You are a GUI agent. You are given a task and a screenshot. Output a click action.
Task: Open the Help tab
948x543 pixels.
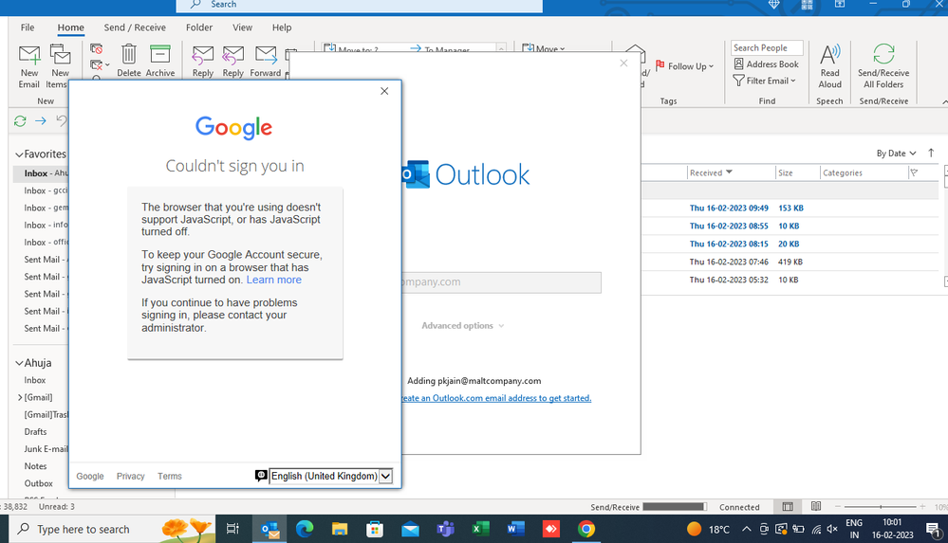[282, 27]
